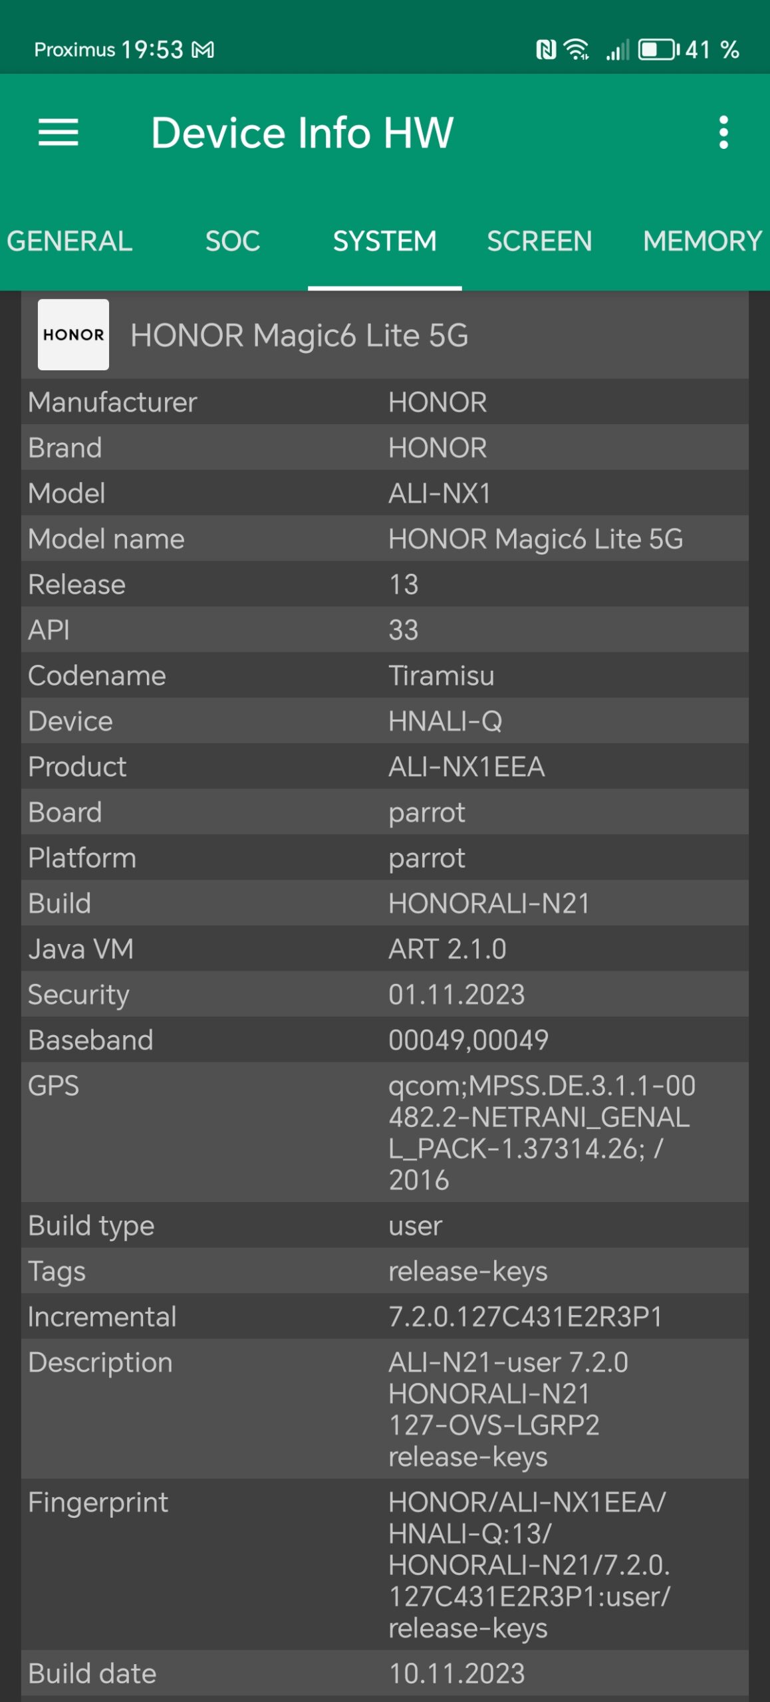Screen dimensions: 770x1702
Task: Tap the Security patch date 01.11.2023
Action: [457, 995]
